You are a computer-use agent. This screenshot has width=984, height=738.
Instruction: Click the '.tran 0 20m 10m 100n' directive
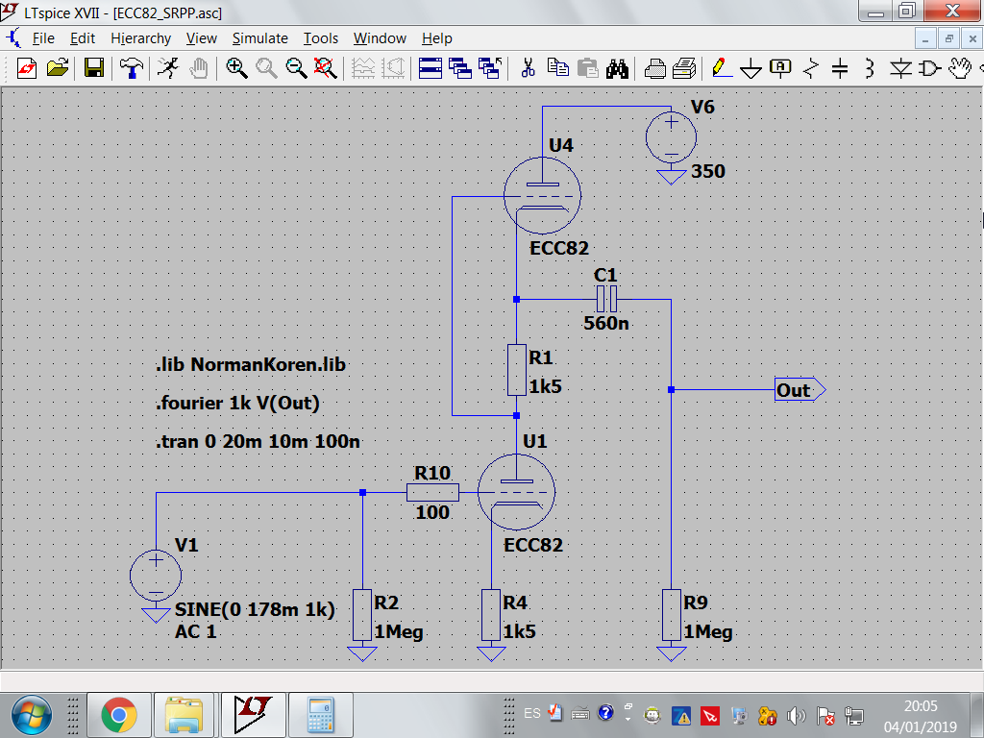[x=258, y=441]
